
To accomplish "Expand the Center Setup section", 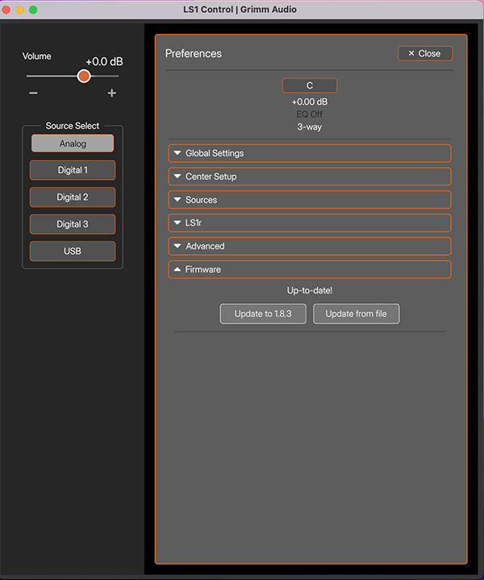I will point(310,177).
